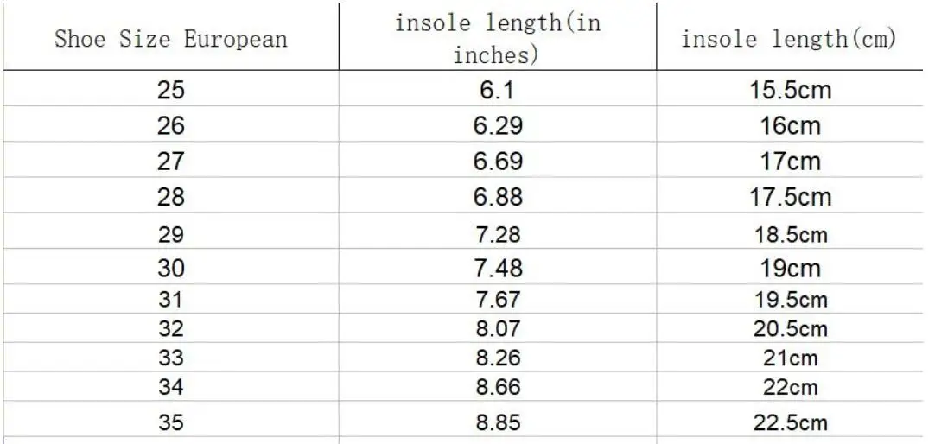This screenshot has width=935, height=444.
Task: Click the shoe size 28 cell
Action: [x=171, y=195]
